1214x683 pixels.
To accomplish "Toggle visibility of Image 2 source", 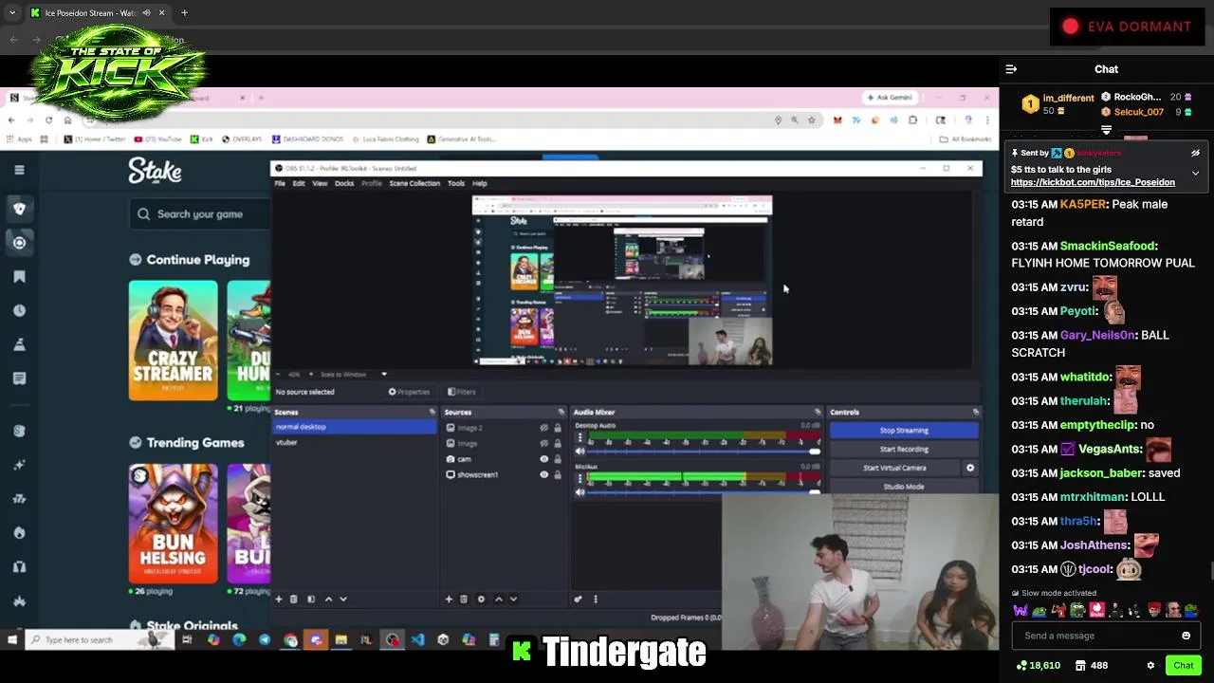I will [543, 428].
